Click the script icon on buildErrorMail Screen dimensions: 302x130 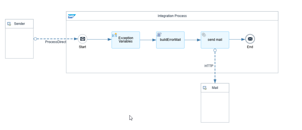pos(159,35)
